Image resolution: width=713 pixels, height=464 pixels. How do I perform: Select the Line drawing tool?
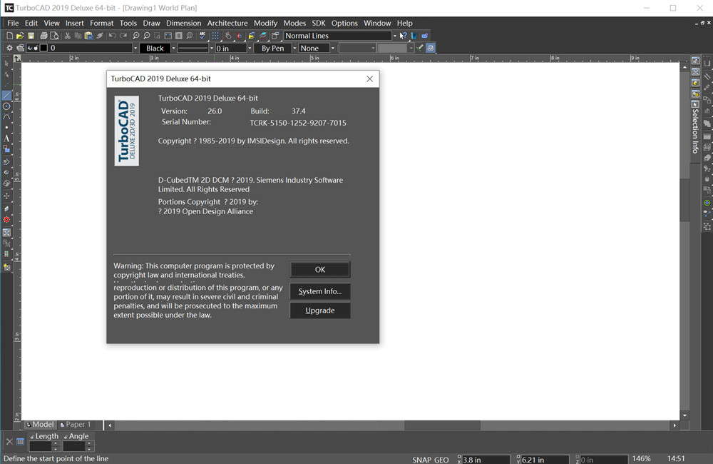[x=6, y=95]
